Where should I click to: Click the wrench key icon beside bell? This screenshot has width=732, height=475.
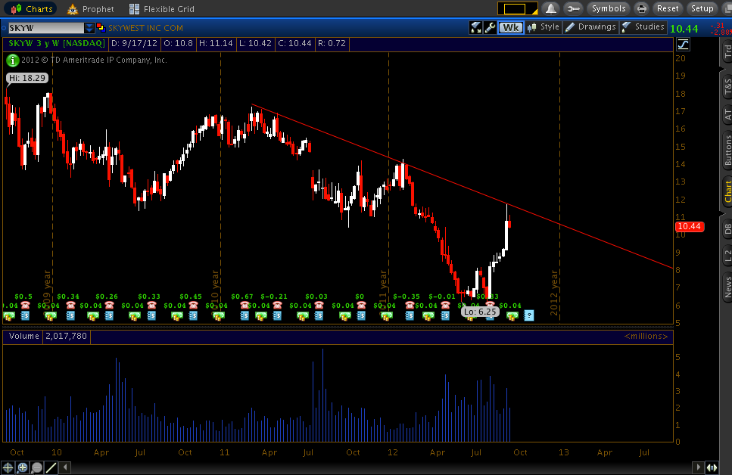point(573,9)
